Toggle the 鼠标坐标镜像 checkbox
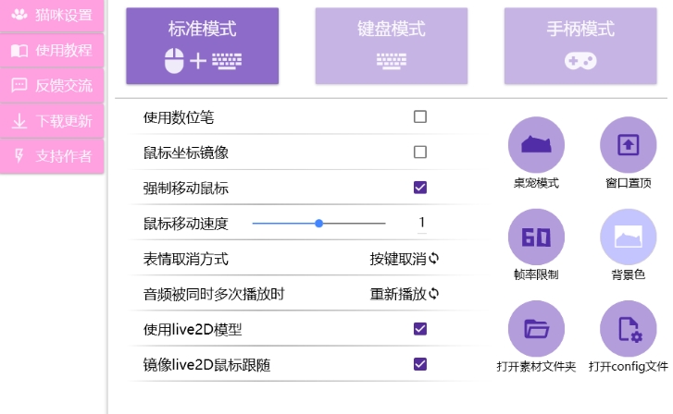Screen dimensions: 673x414 click(420, 152)
